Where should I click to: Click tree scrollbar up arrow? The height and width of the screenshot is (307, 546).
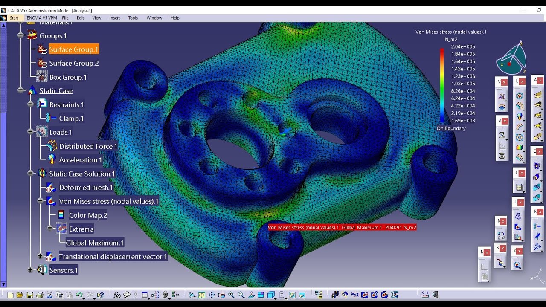[x=3, y=25]
